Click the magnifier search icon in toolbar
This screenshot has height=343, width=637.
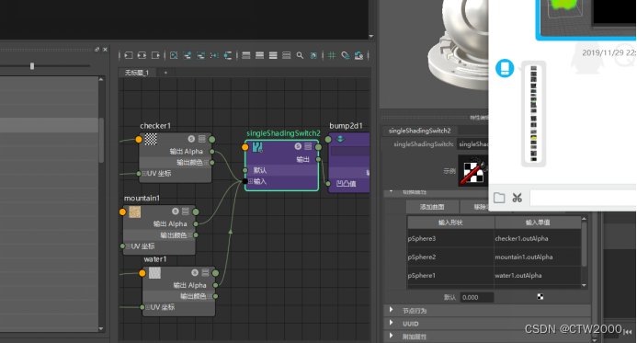pos(300,55)
